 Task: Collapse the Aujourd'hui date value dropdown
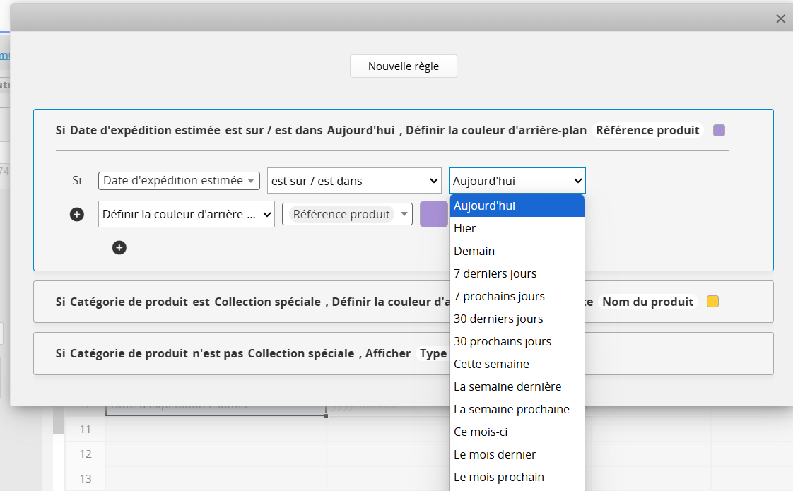(x=517, y=181)
